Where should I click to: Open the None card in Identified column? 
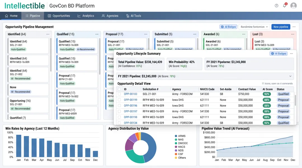[x=28, y=89]
